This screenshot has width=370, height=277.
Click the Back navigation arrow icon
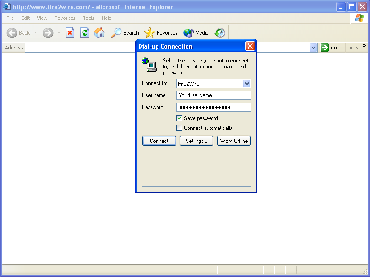[x=12, y=33]
